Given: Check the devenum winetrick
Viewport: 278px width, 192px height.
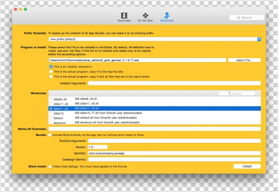Looking at the screenshot, I should (51, 122).
